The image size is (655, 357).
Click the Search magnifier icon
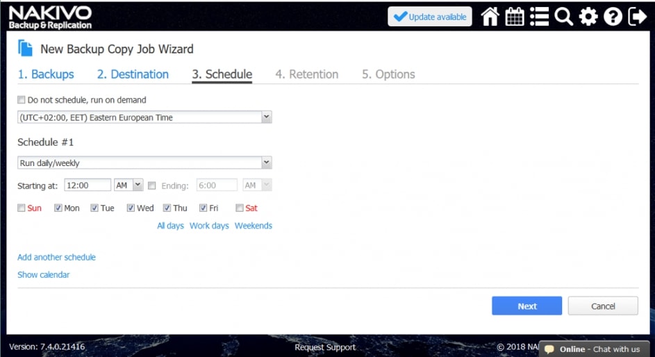[563, 17]
